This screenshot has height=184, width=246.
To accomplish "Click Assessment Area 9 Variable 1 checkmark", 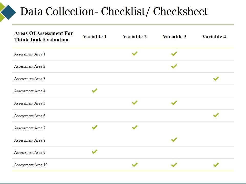I will pyautogui.click(x=95, y=152).
